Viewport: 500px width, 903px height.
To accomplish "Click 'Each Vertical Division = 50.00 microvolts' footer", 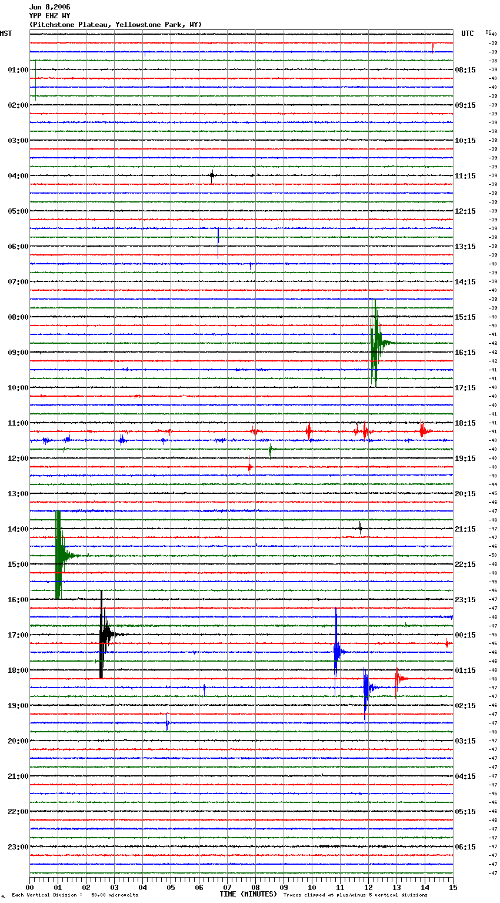I will coord(75,895).
